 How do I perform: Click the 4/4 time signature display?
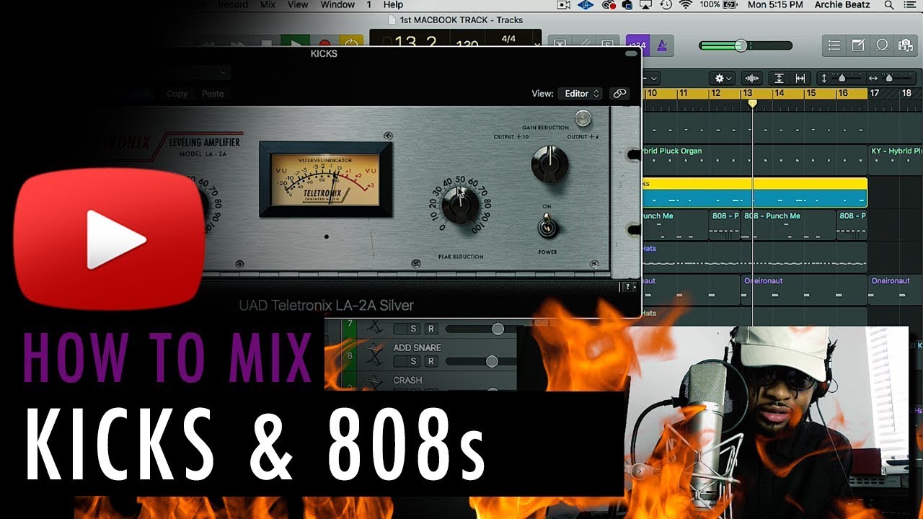tap(508, 38)
